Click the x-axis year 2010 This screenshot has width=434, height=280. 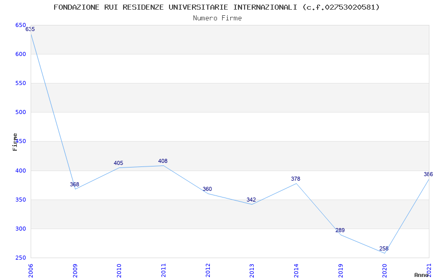tap(119, 271)
